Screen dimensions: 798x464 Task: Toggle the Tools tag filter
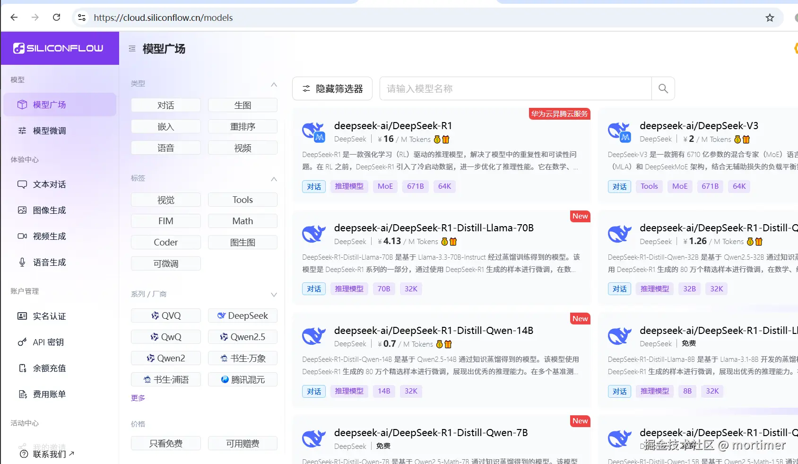243,200
